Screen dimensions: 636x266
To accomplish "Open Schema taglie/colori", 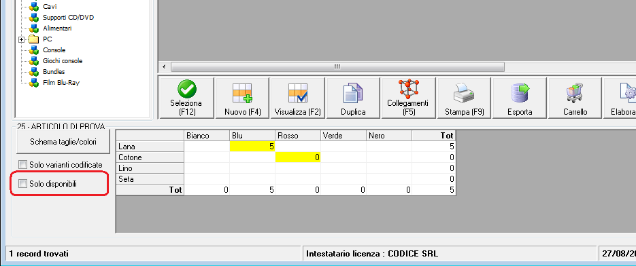I will point(63,142).
